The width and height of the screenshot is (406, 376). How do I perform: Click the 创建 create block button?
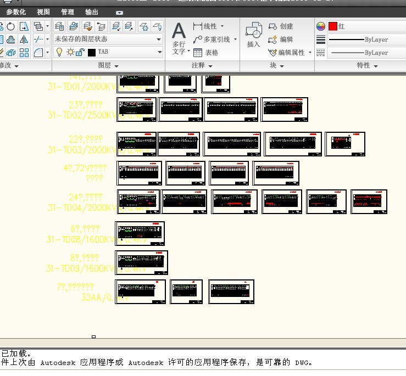[281, 26]
